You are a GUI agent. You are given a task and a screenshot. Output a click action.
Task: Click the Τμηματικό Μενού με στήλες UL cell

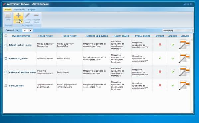(x=45, y=86)
